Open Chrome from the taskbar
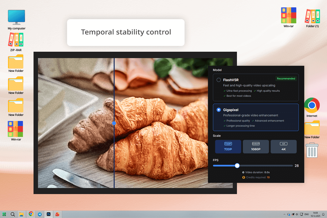The width and height of the screenshot is (327, 218). coord(31,214)
